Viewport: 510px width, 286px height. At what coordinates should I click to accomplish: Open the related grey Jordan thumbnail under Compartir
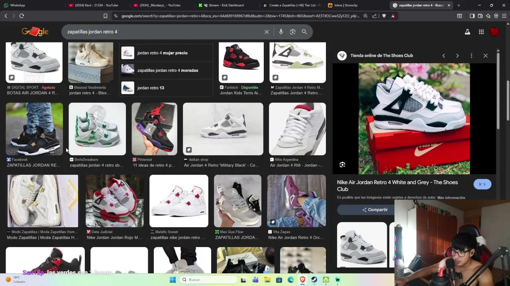tap(362, 245)
